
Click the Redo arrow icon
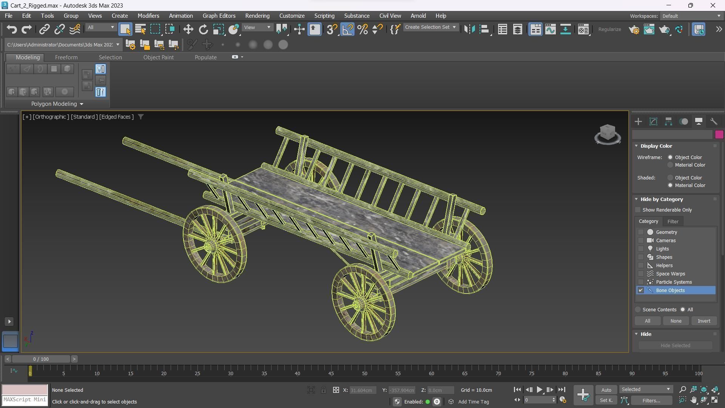(x=26, y=29)
